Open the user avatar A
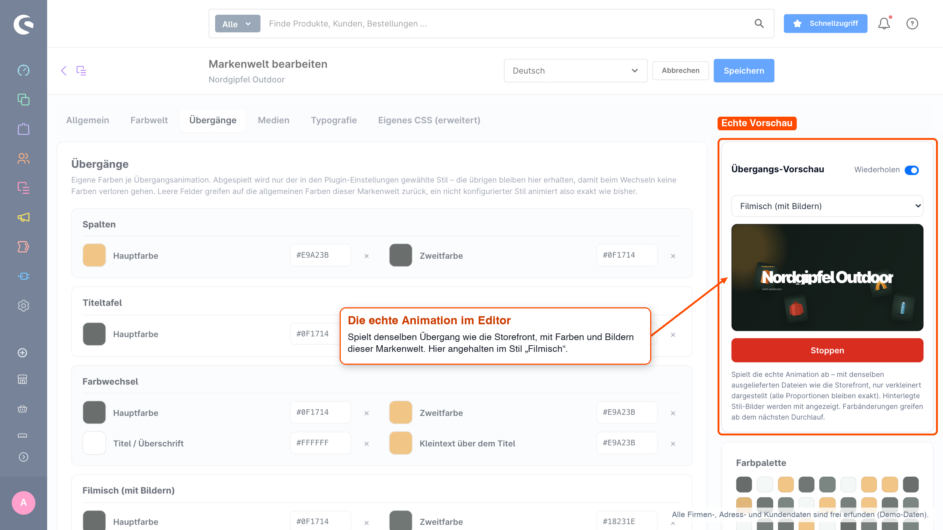943x530 pixels. point(24,502)
